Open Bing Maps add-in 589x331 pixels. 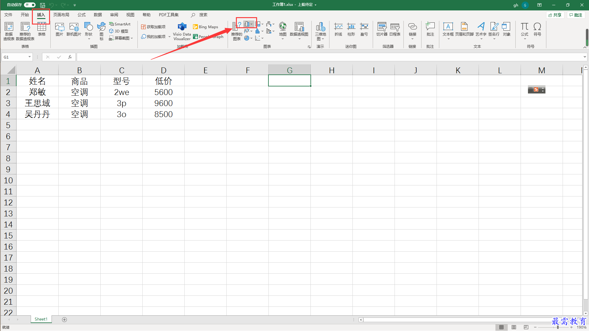pyautogui.click(x=206, y=27)
